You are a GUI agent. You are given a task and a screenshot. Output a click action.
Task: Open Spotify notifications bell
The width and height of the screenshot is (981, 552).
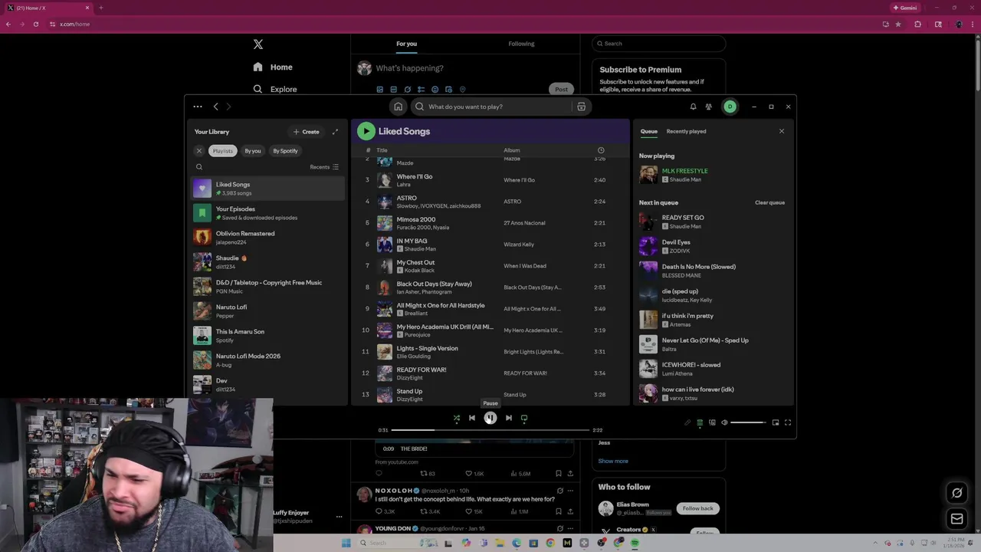point(693,107)
